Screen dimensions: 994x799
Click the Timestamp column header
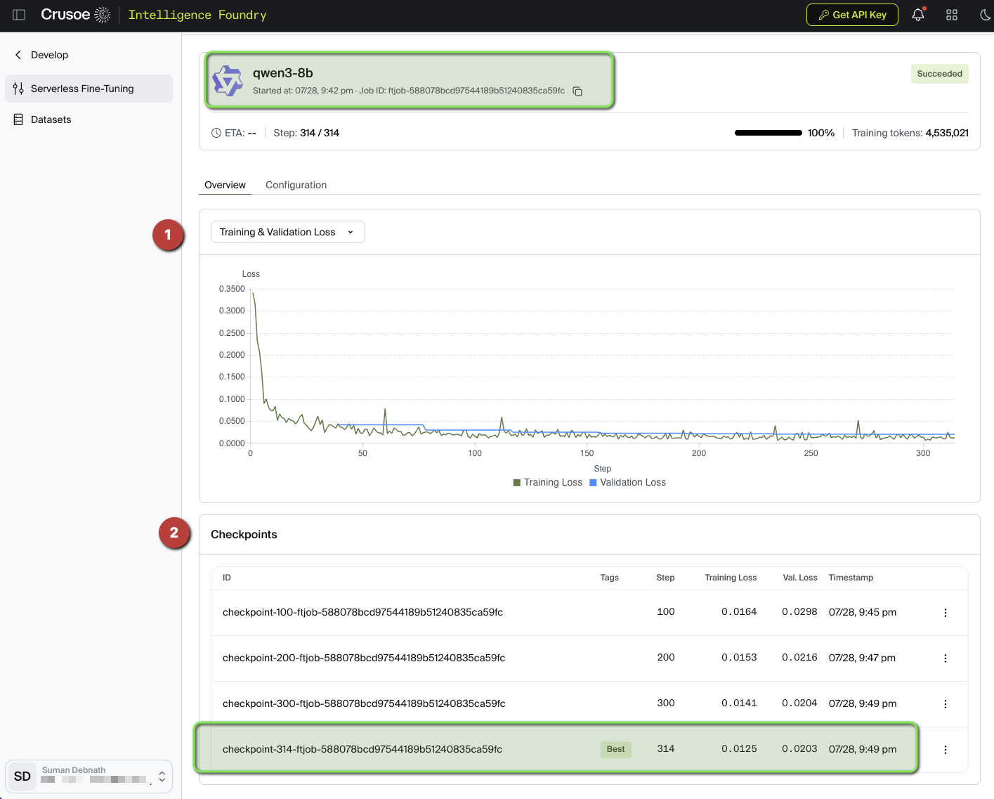[x=851, y=578]
